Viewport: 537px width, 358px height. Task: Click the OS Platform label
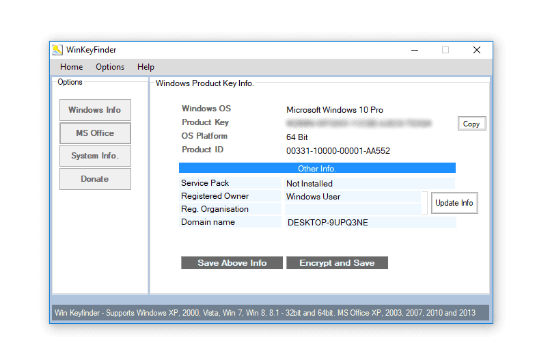coord(204,136)
